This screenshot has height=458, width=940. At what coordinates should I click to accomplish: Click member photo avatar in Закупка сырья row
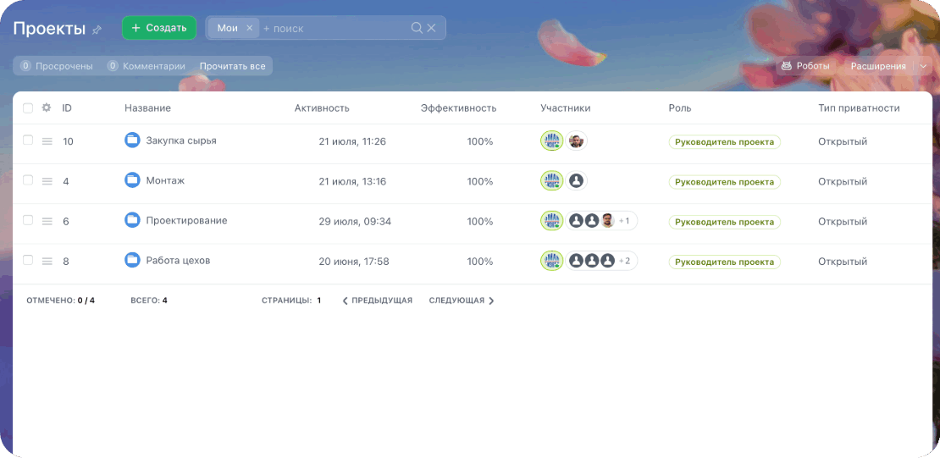click(x=576, y=141)
